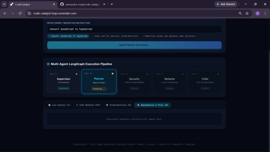This screenshot has height=152, width=270.
Task: Click the browser back arrow
Action: [x=5, y=13]
